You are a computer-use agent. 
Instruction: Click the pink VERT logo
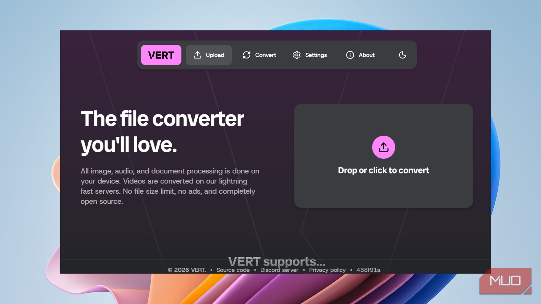tap(161, 55)
